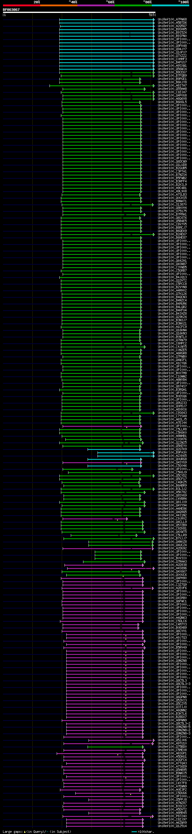Viewport: 192px width, 834px height.
Task: Open hit UniRef100_Q9FK48
Action: (172, 46)
